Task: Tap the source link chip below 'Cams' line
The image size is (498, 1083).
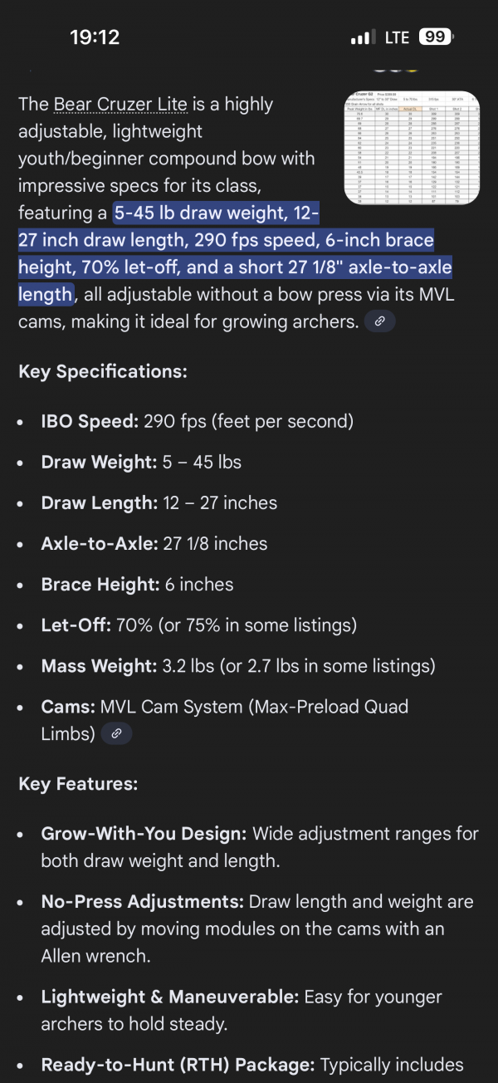Action: [x=116, y=733]
